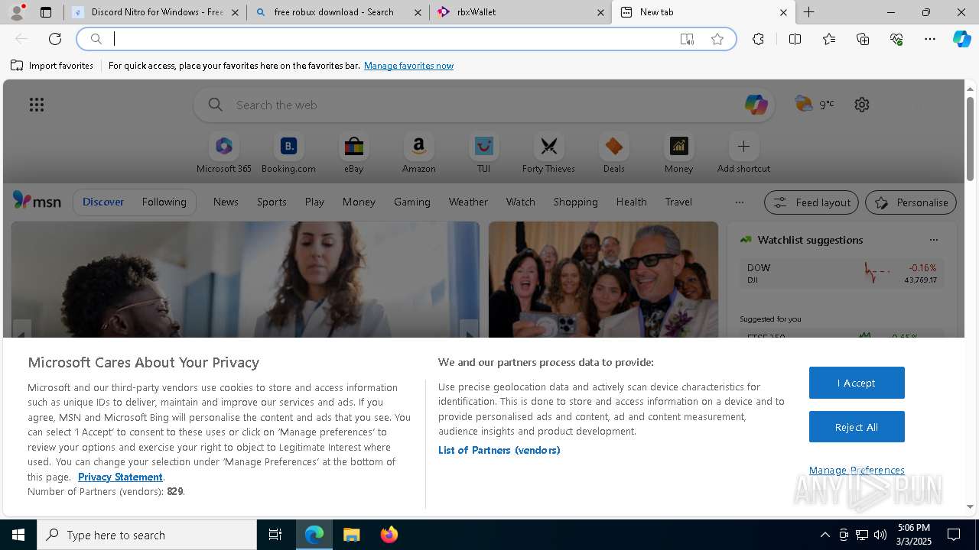Switch to Discord Nitro for Windows tab
979x550 pixels.
click(x=155, y=12)
